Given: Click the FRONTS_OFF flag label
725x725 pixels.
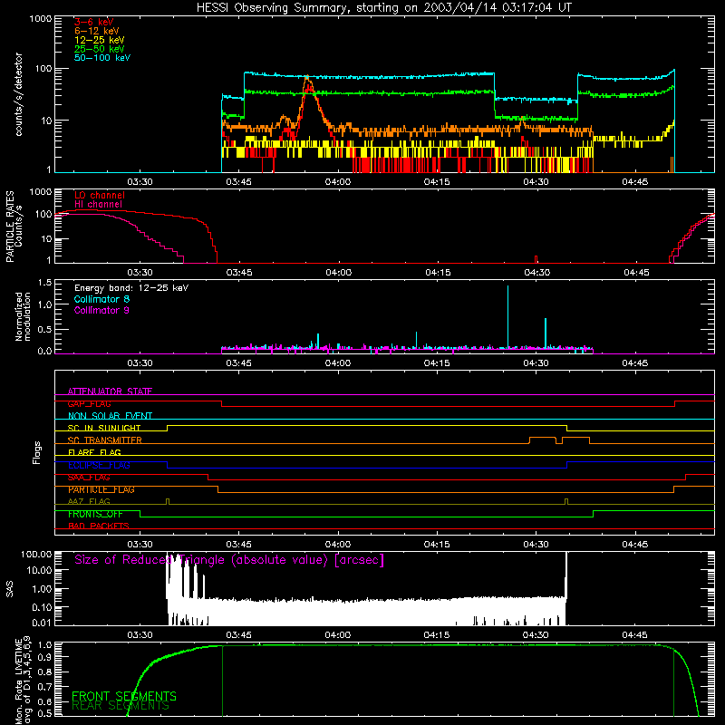Looking at the screenshot, I should [x=95, y=514].
